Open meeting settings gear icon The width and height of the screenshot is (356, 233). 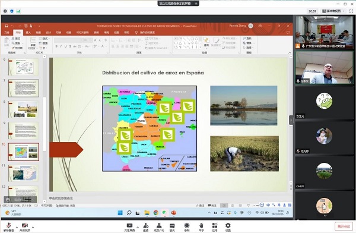(228, 227)
